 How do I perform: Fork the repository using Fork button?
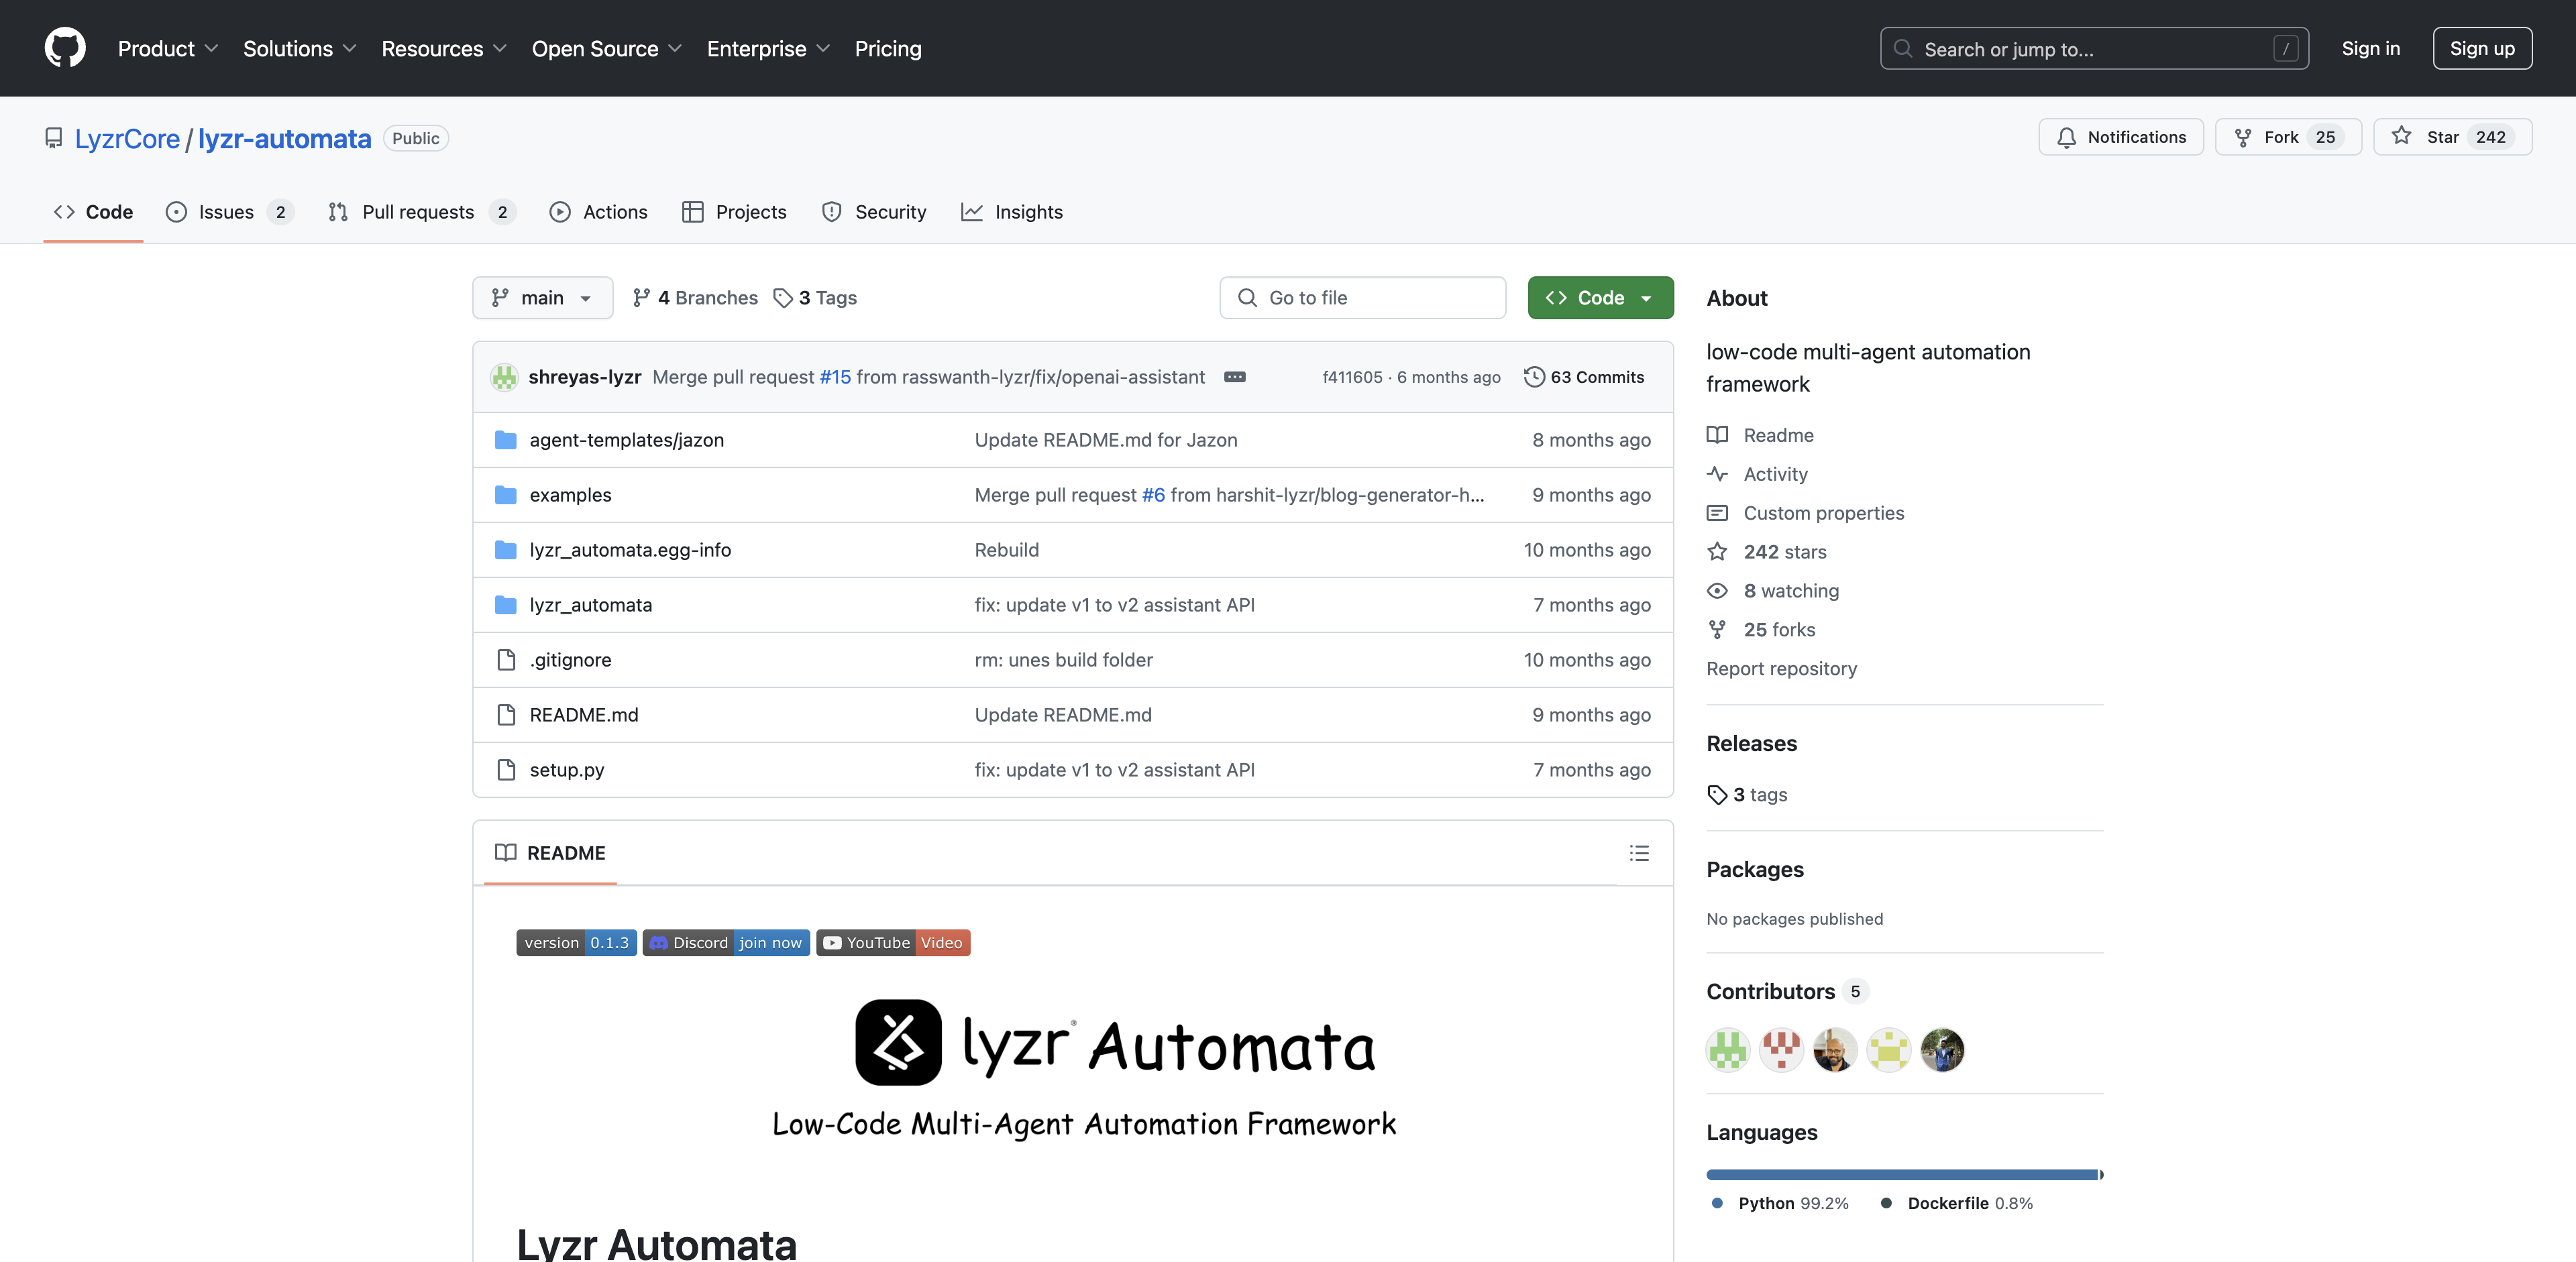click(2288, 137)
